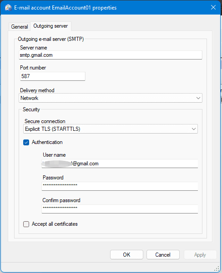Confirm settings with the OK button
The height and width of the screenshot is (273, 222).
[x=126, y=255]
